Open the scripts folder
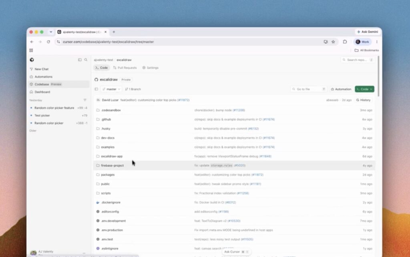 [106, 193]
